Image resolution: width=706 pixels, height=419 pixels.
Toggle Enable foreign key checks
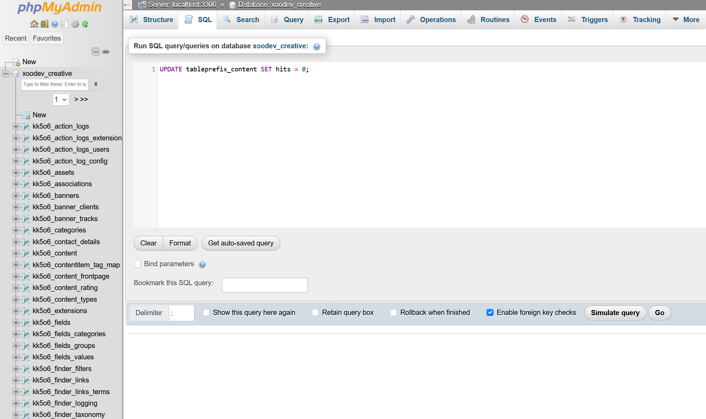click(x=490, y=313)
